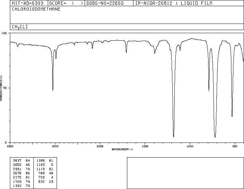
Task: Click the CH2CLI molecular formula
Action: pyautogui.click(x=20, y=27)
